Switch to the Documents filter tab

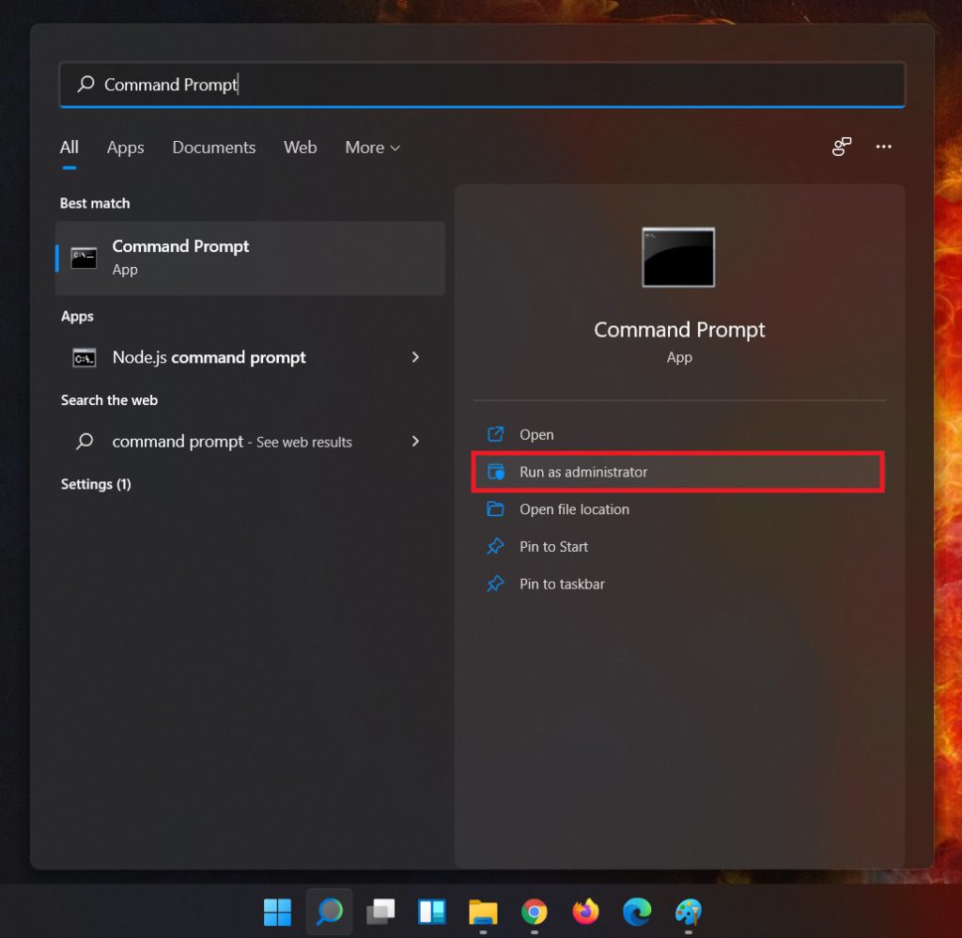(x=213, y=148)
